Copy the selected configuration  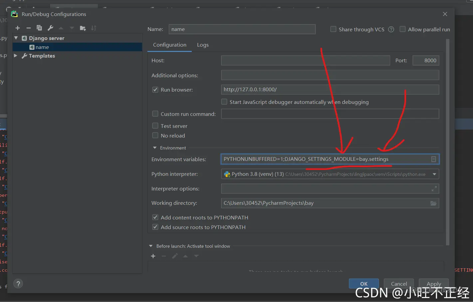[39, 28]
